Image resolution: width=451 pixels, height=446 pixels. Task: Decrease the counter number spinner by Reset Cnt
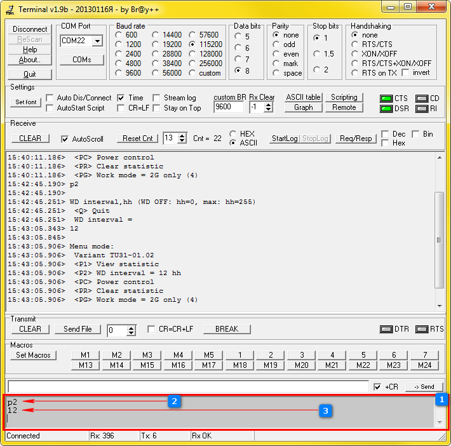pos(183,141)
